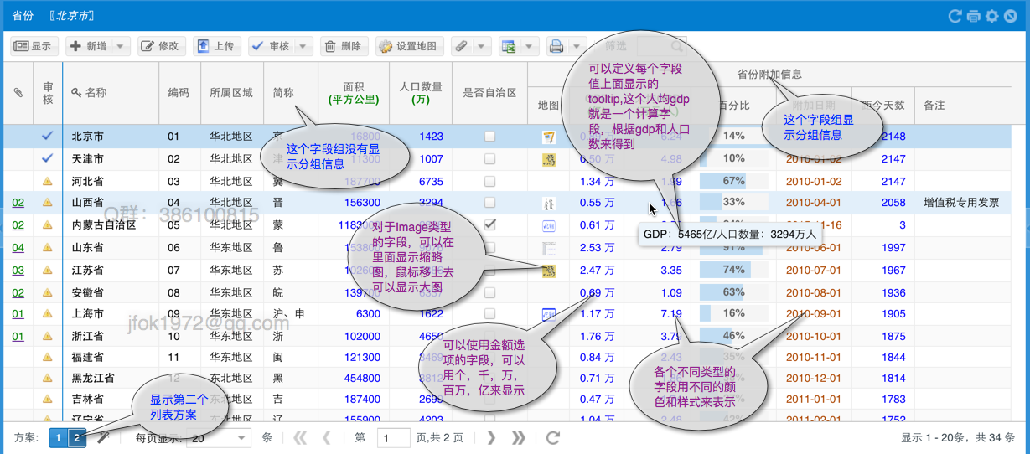Click the printer icon in the toolbar
The height and width of the screenshot is (454, 1030).
556,46
